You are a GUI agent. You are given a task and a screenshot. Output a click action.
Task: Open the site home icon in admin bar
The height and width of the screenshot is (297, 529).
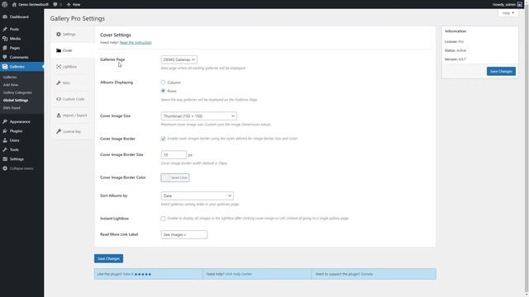point(14,4)
